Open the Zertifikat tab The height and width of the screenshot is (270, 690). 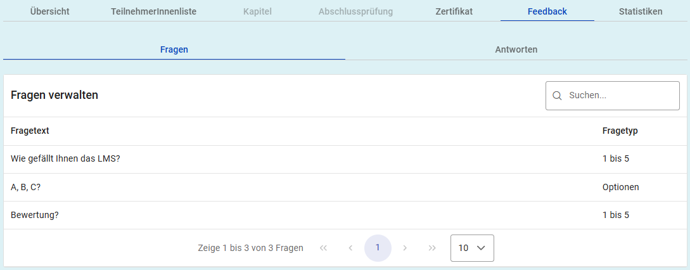pyautogui.click(x=454, y=11)
